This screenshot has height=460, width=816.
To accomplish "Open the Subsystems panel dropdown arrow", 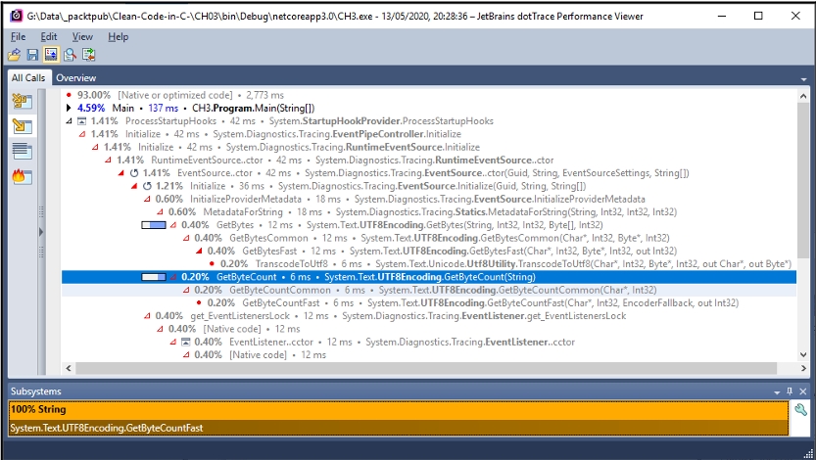I will [775, 391].
